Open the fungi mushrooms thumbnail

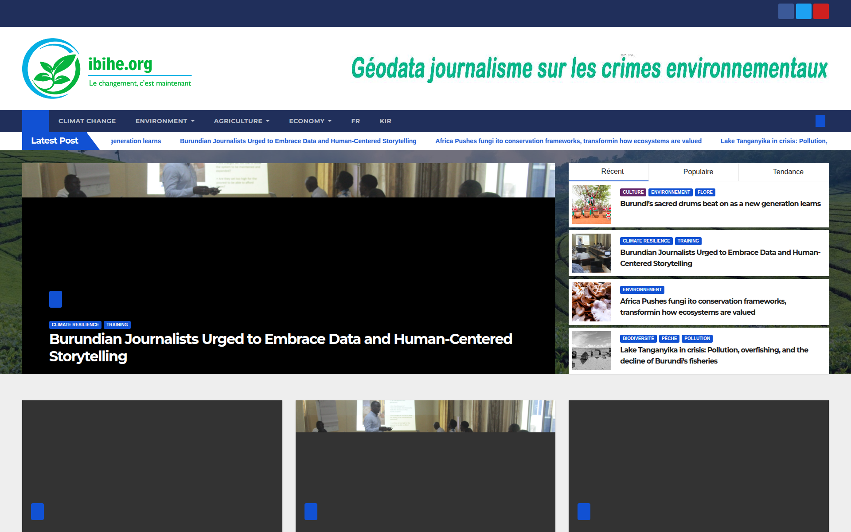pyautogui.click(x=592, y=302)
